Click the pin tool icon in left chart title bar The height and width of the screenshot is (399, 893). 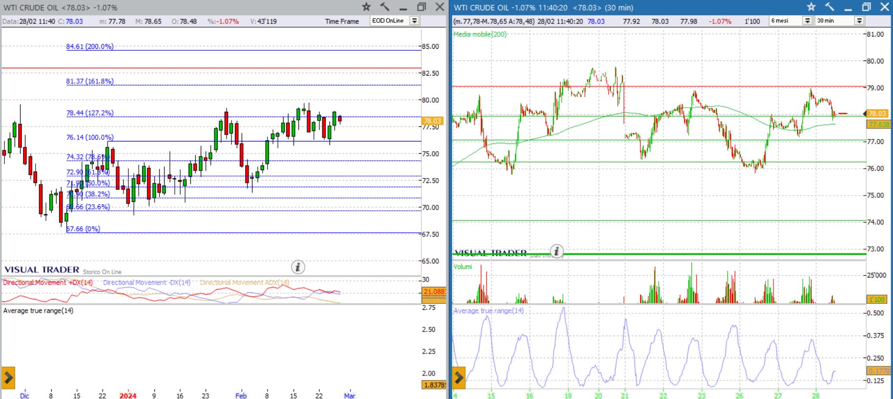click(x=385, y=7)
